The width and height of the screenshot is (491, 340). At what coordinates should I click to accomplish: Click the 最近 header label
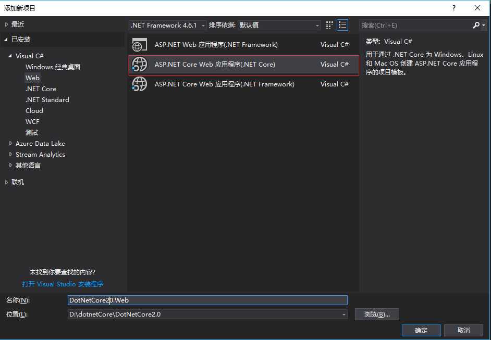18,24
